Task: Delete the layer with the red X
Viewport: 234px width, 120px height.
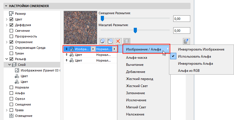Action: [x=118, y=41]
